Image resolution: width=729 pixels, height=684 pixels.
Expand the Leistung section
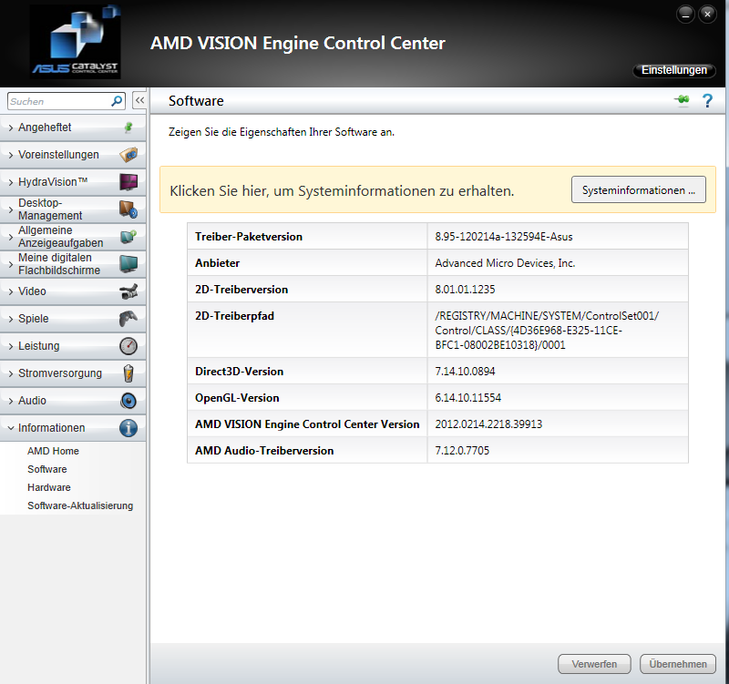74,346
